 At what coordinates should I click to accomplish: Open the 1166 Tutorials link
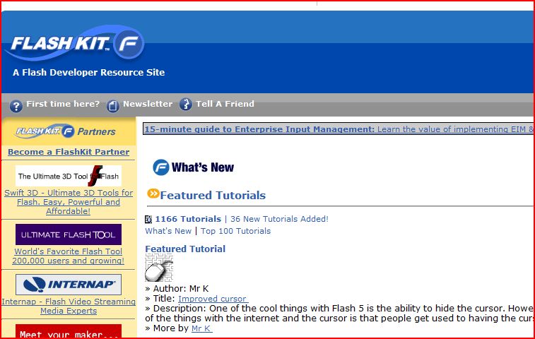(x=188, y=219)
